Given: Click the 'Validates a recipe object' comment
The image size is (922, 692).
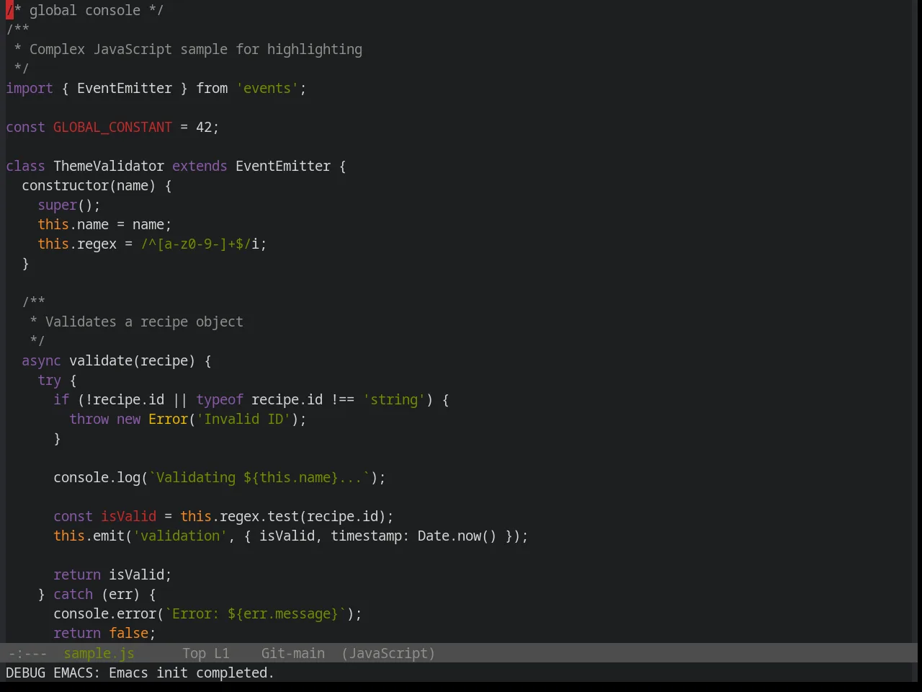Looking at the screenshot, I should (144, 321).
